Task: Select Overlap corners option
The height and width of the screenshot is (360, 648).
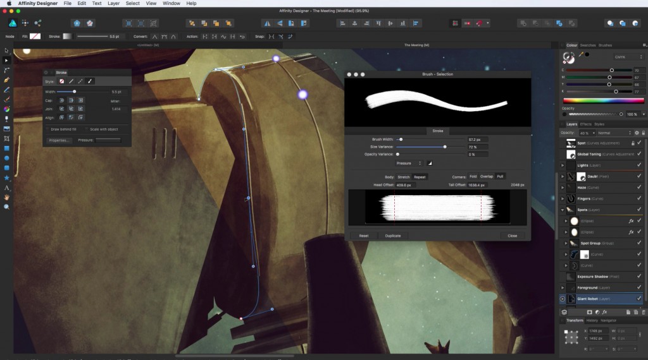Action: click(487, 176)
